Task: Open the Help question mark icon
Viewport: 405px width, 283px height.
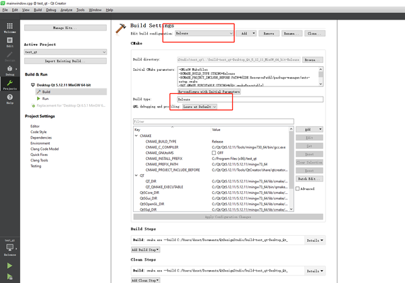Action: (x=10, y=99)
